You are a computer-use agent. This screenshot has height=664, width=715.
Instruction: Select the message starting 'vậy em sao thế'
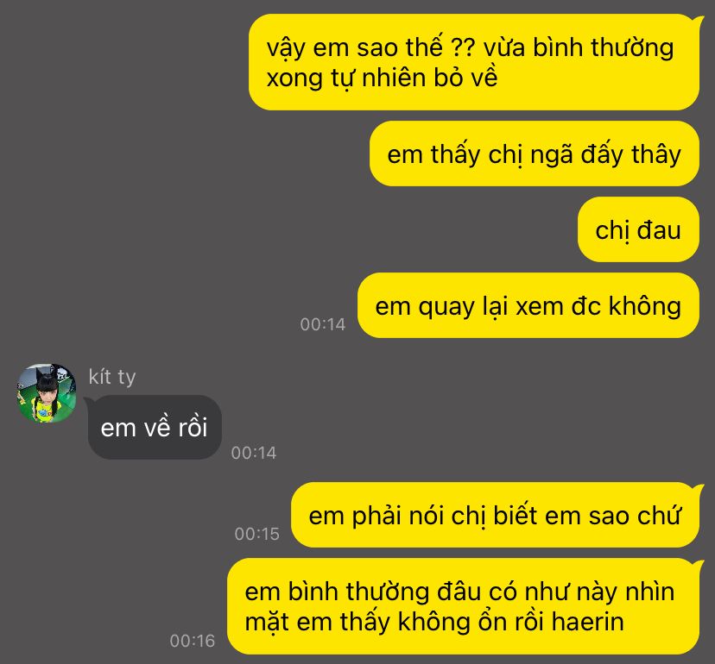click(x=474, y=62)
